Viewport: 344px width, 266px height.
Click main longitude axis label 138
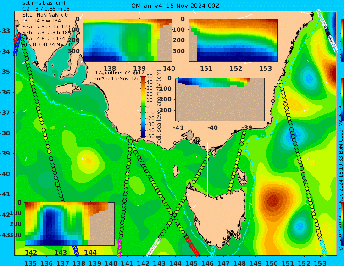pos(79,263)
